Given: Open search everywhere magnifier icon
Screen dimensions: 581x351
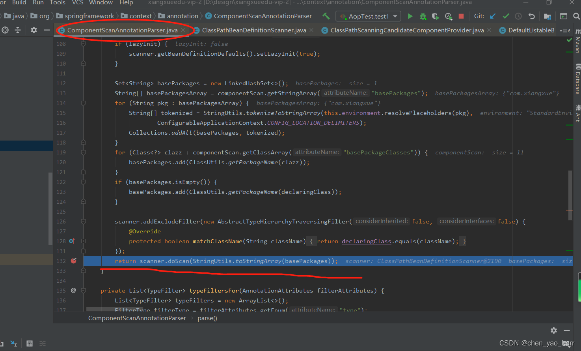Looking at the screenshot, I should pyautogui.click(x=576, y=16).
